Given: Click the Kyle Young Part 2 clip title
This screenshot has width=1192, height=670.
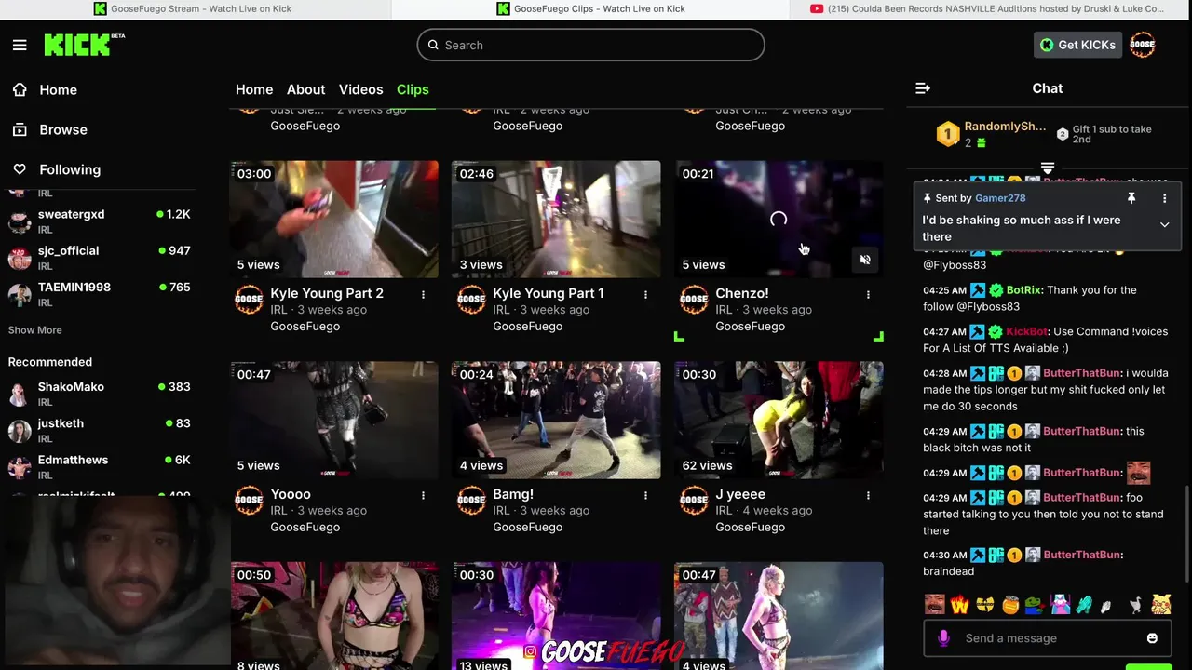Looking at the screenshot, I should pos(327,293).
